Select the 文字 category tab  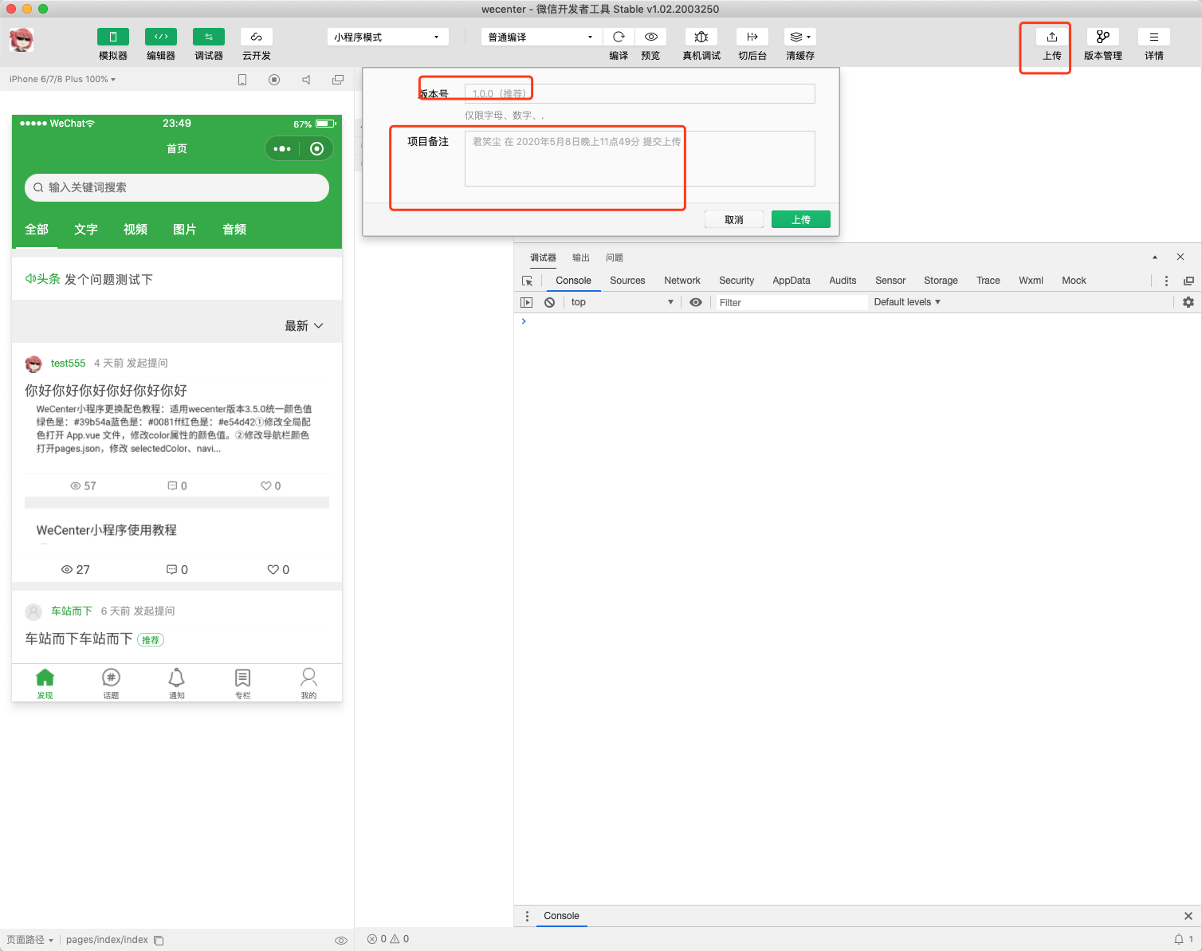pyautogui.click(x=86, y=230)
